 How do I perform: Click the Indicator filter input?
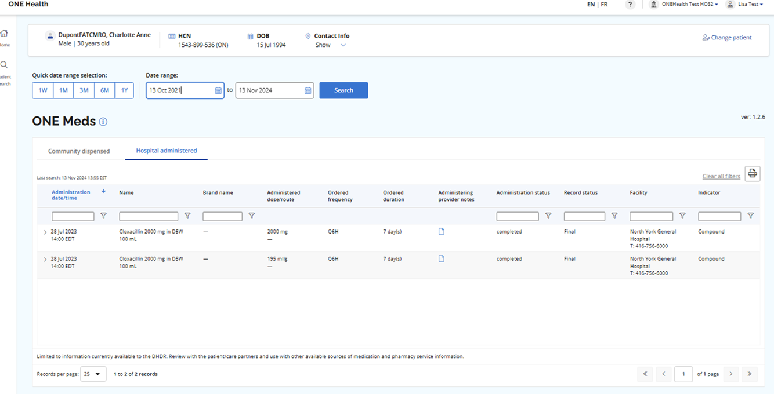[x=719, y=216]
